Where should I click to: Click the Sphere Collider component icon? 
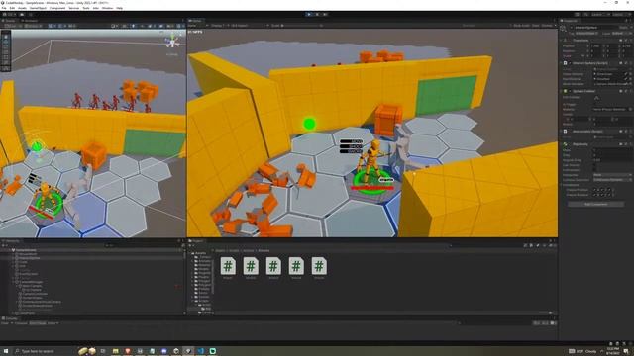point(566,91)
